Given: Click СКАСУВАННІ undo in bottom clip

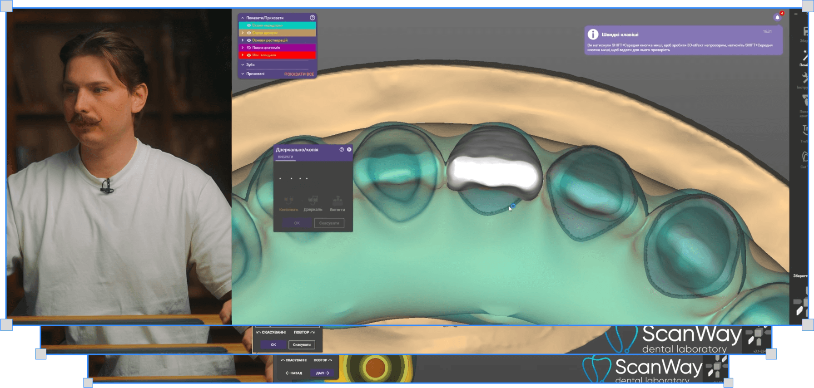Looking at the screenshot, I should point(293,360).
